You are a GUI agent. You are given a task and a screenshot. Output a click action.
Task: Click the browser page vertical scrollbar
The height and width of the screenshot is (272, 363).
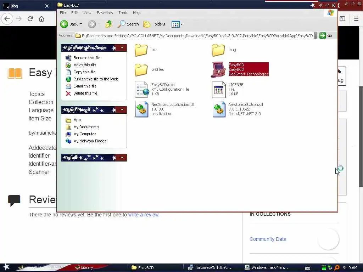tap(361, 136)
